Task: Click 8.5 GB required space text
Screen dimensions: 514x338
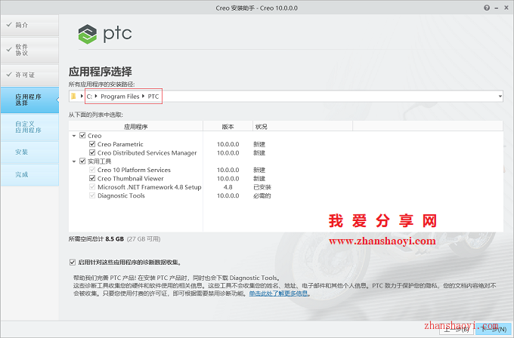Action: [x=114, y=239]
